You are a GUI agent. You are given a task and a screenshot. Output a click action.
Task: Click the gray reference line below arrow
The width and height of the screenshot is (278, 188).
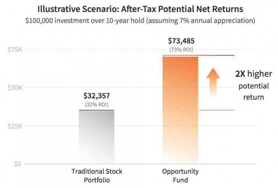[x=216, y=110]
